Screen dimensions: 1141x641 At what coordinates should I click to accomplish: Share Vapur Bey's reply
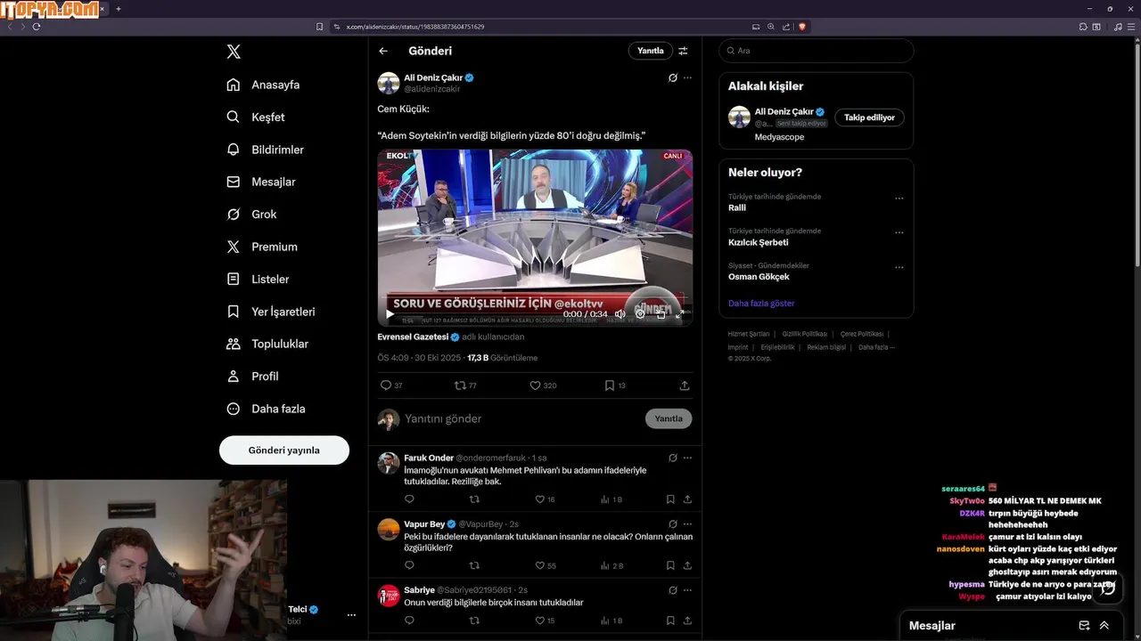[x=687, y=565]
